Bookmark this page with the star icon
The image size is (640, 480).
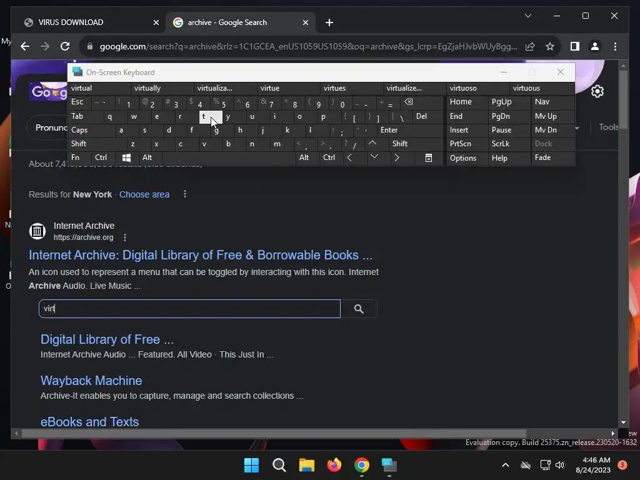(x=550, y=46)
